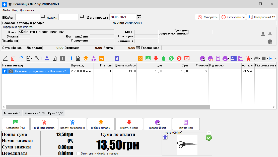Image resolution: width=278 pixels, height=157 pixels.
Task: Click the horizontal scrollbar of the goods table
Action: pyautogui.click(x=108, y=107)
